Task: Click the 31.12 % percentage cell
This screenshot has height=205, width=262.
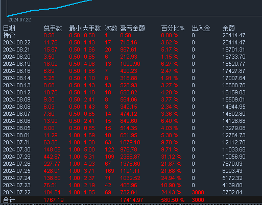Action: [x=171, y=157]
